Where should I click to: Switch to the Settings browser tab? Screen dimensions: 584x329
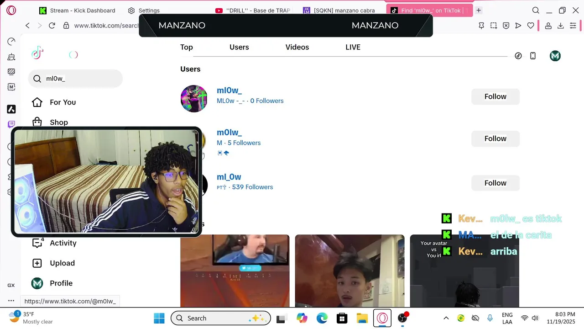pos(144,10)
